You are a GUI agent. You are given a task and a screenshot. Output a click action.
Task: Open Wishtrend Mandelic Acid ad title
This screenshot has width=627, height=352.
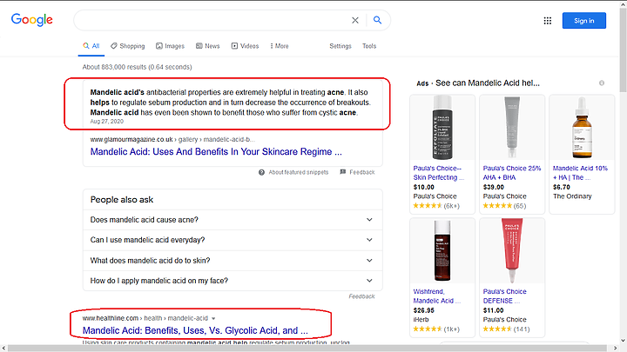pyautogui.click(x=436, y=296)
